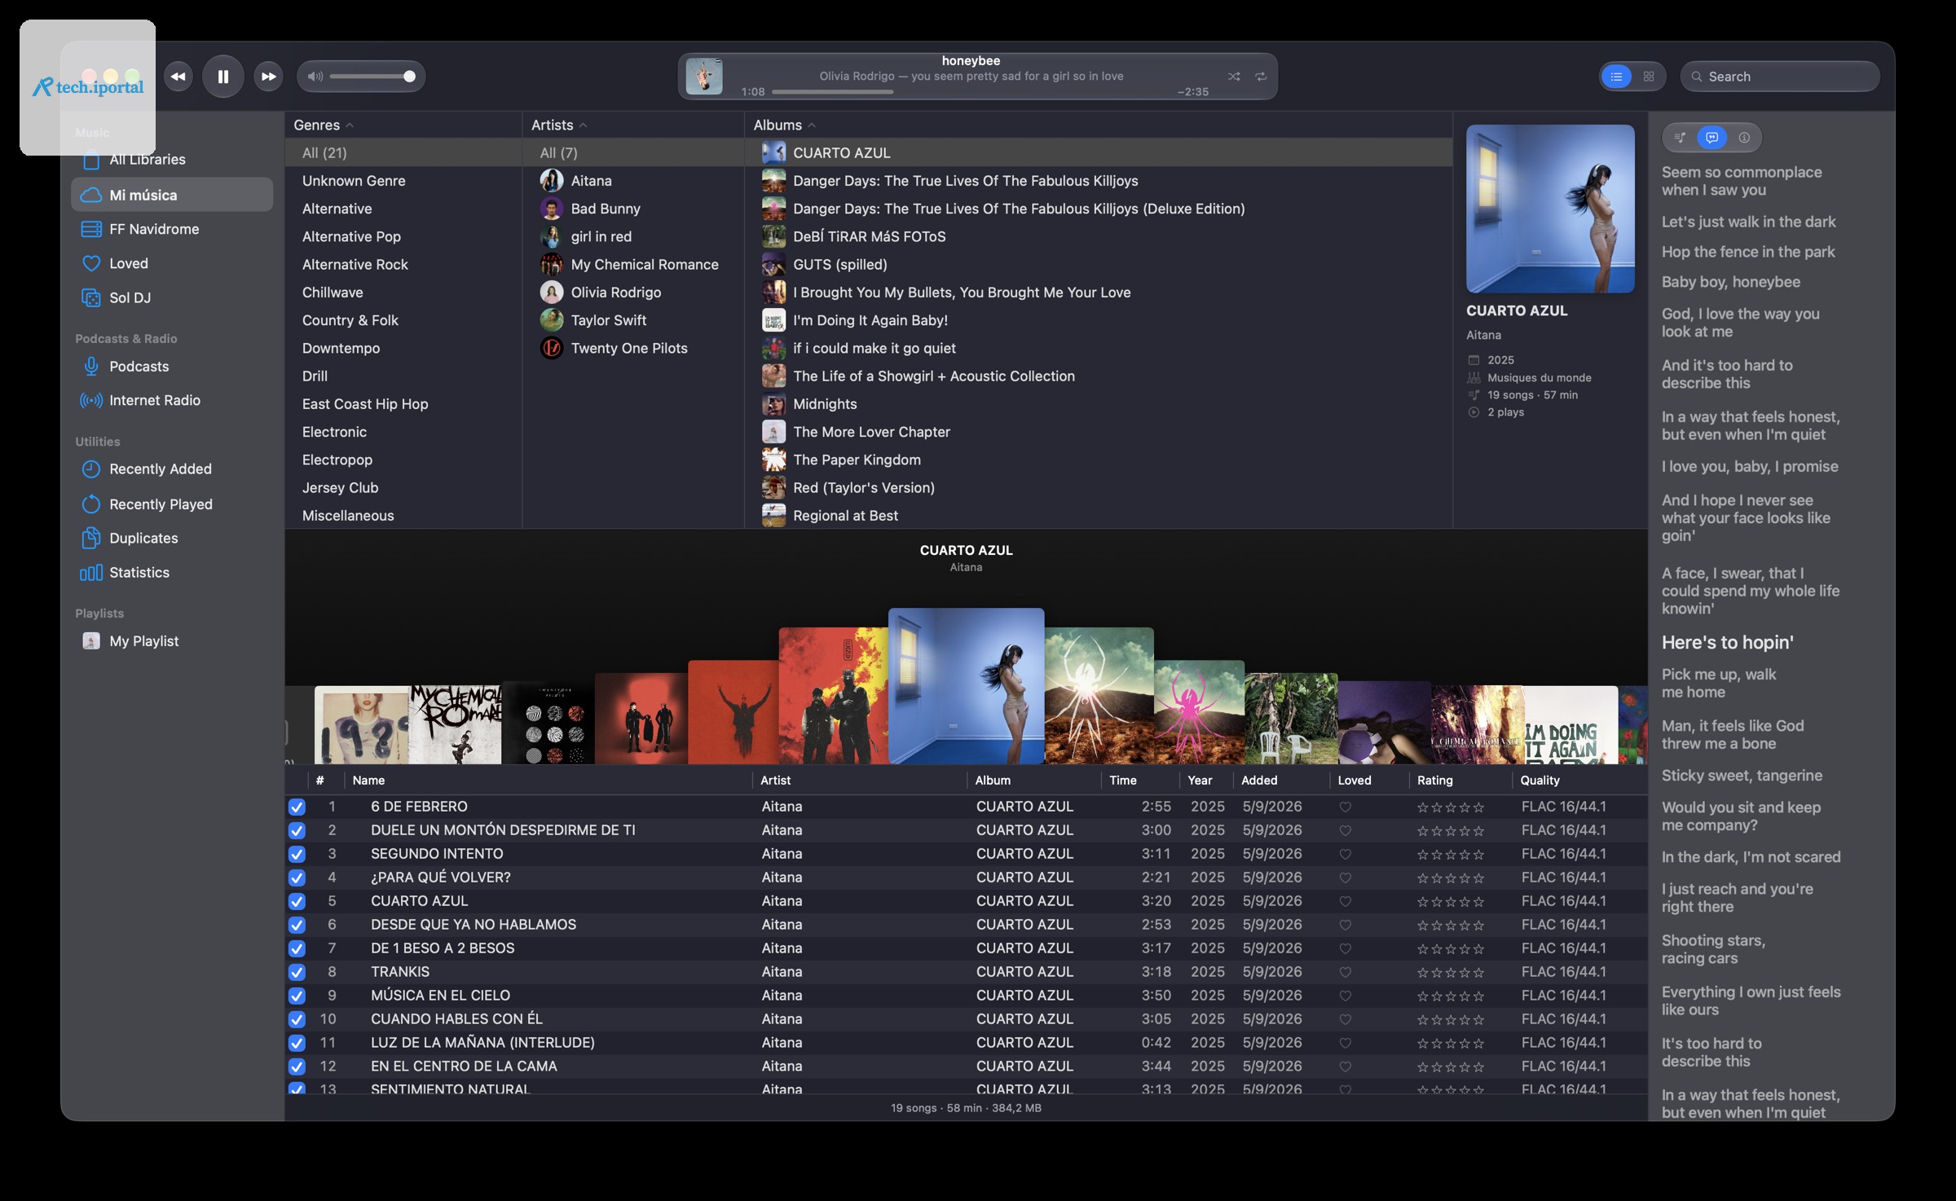
Task: Adjust the volume slider
Action: point(373,77)
